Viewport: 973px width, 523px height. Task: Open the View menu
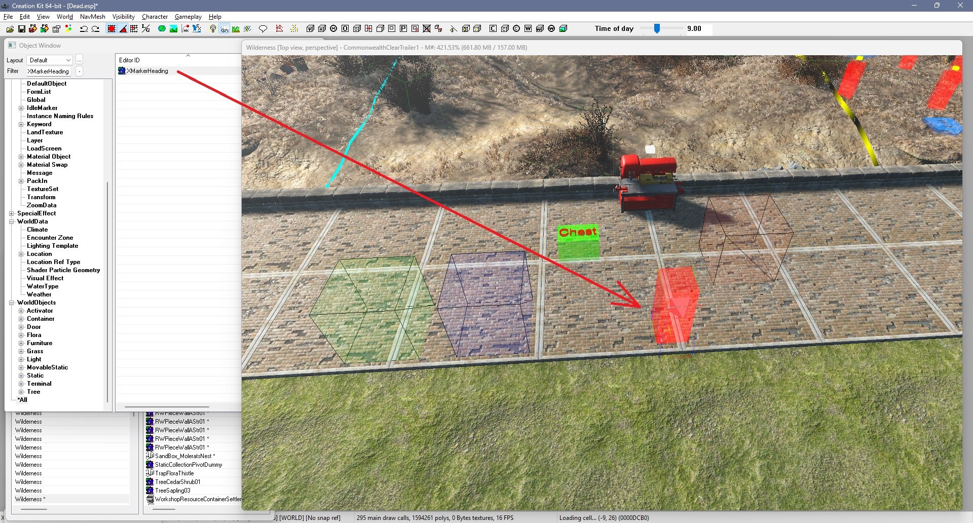click(x=43, y=17)
